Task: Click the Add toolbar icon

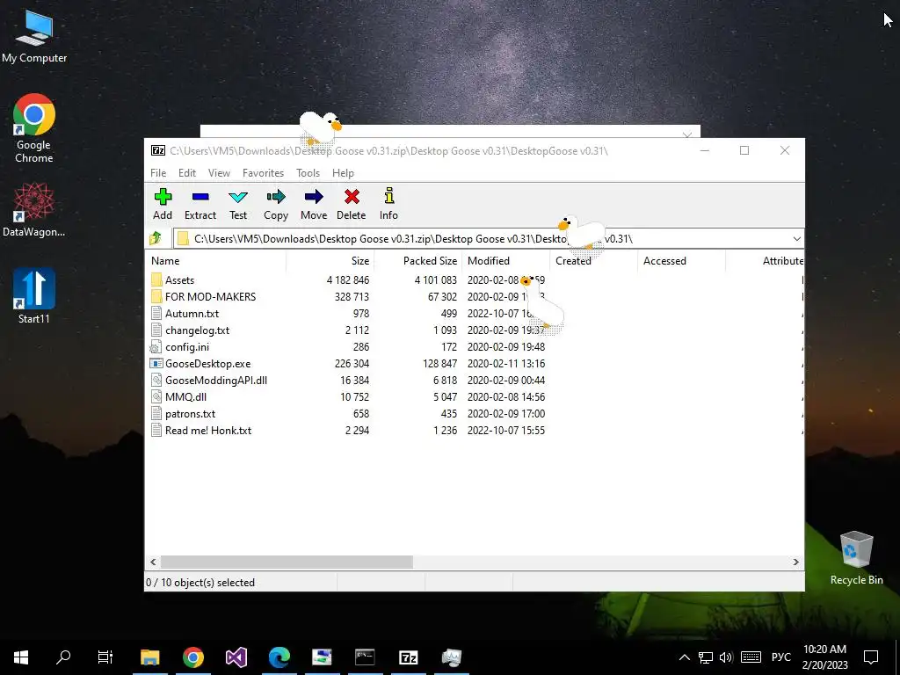Action: tap(163, 197)
